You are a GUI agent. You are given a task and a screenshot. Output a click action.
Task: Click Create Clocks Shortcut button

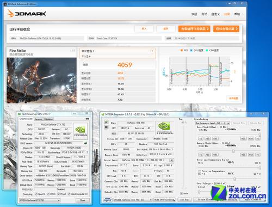(x=204, y=200)
